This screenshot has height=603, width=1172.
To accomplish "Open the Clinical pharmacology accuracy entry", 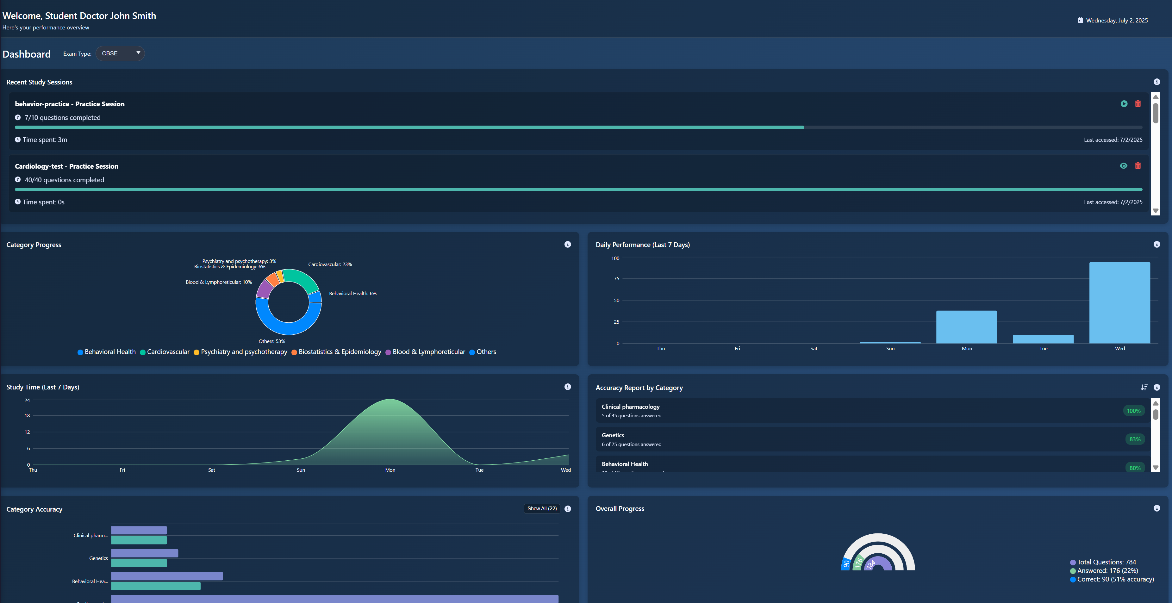I will click(864, 410).
